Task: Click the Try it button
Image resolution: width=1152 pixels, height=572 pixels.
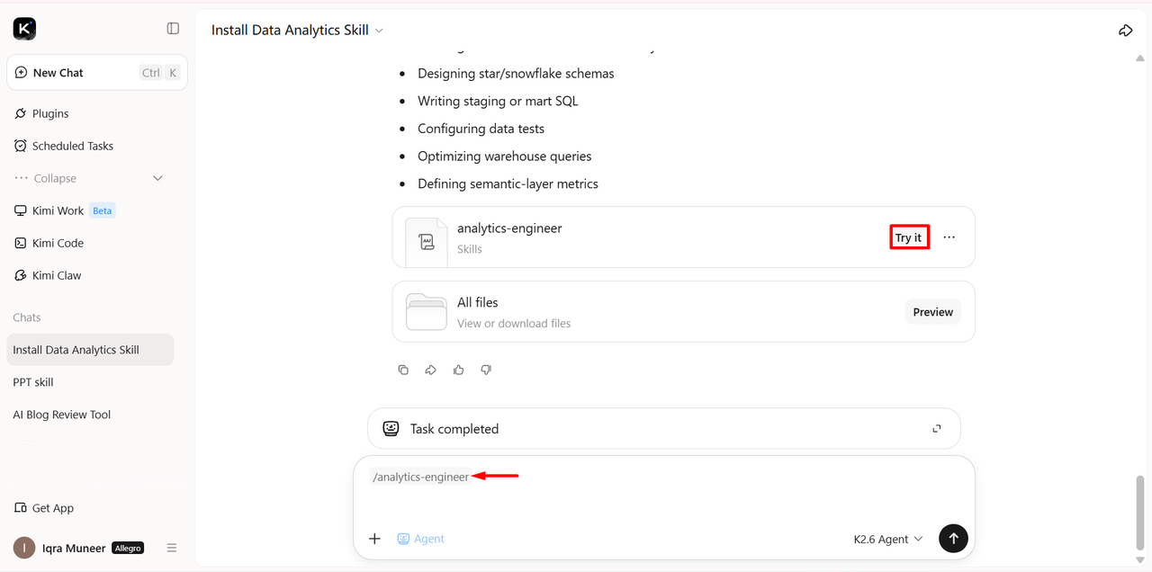Action: [x=908, y=237]
